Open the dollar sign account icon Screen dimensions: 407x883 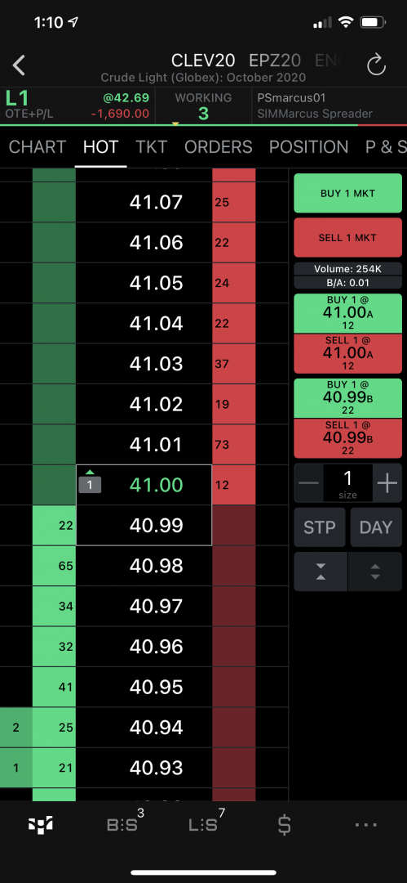coord(285,825)
